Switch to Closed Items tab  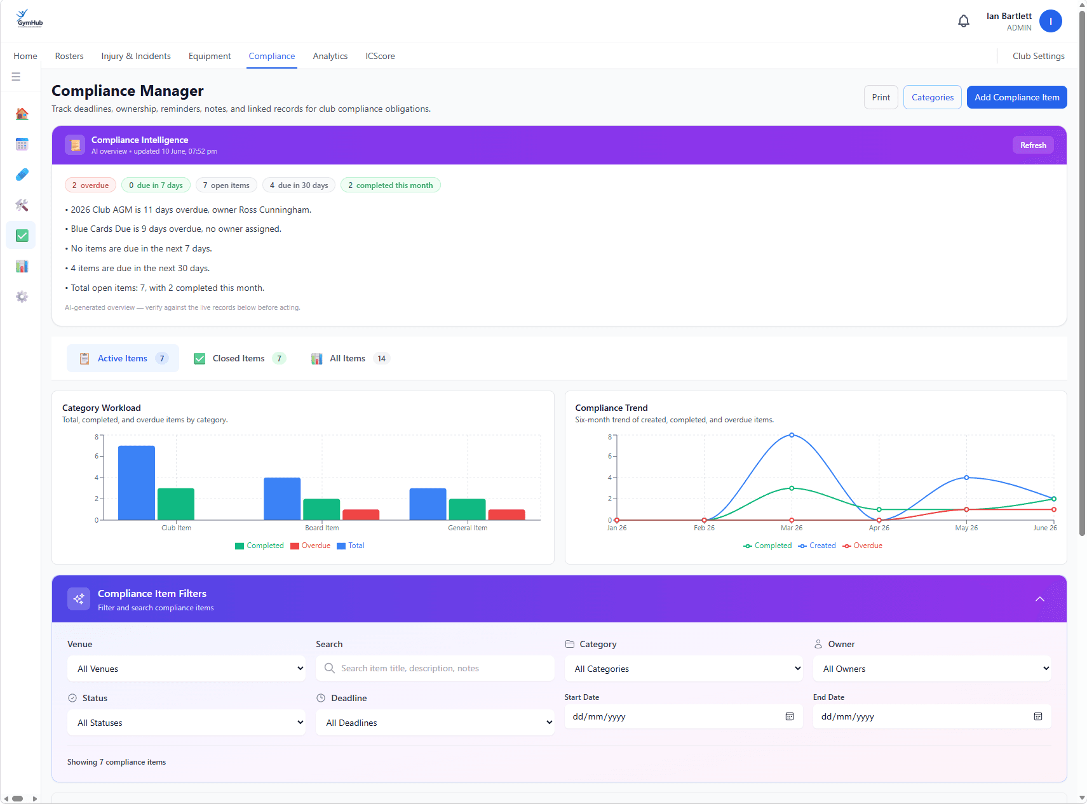click(240, 358)
